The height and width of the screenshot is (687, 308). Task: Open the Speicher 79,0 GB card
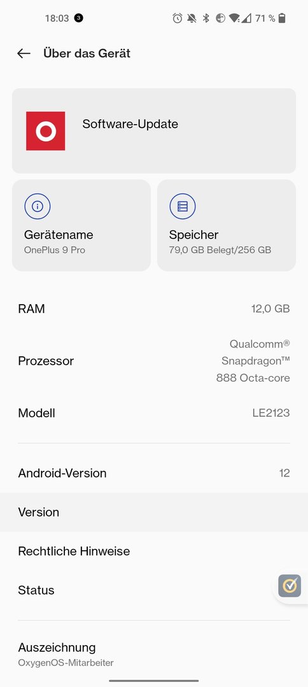(227, 225)
